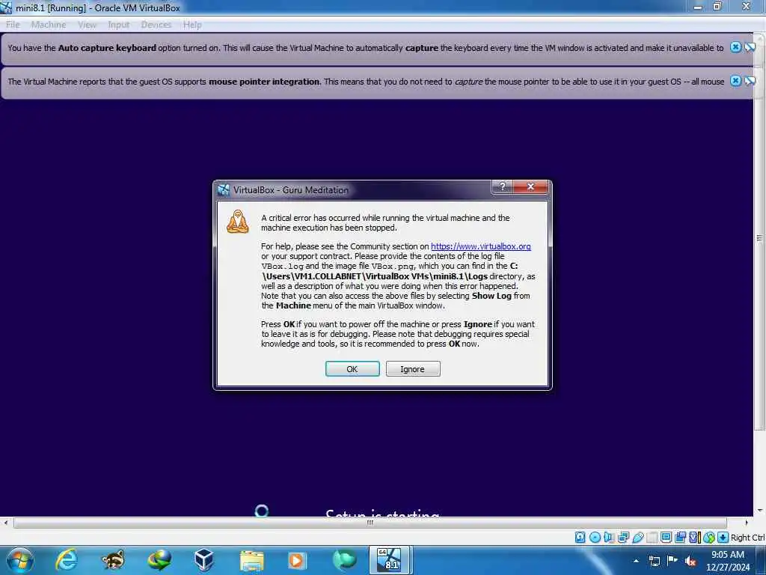This screenshot has width=766, height=575.
Task: Click the optical disk status icon
Action: 595,538
